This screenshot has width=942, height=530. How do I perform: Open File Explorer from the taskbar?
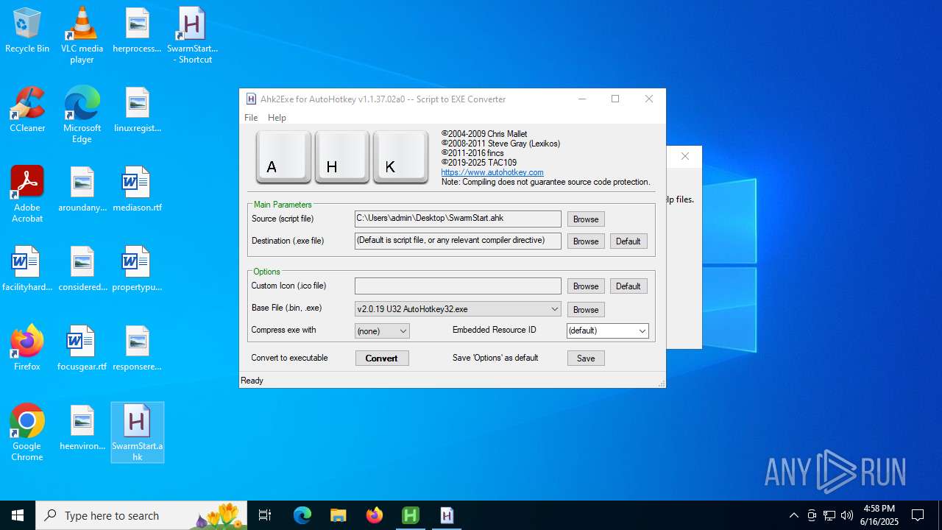(338, 515)
